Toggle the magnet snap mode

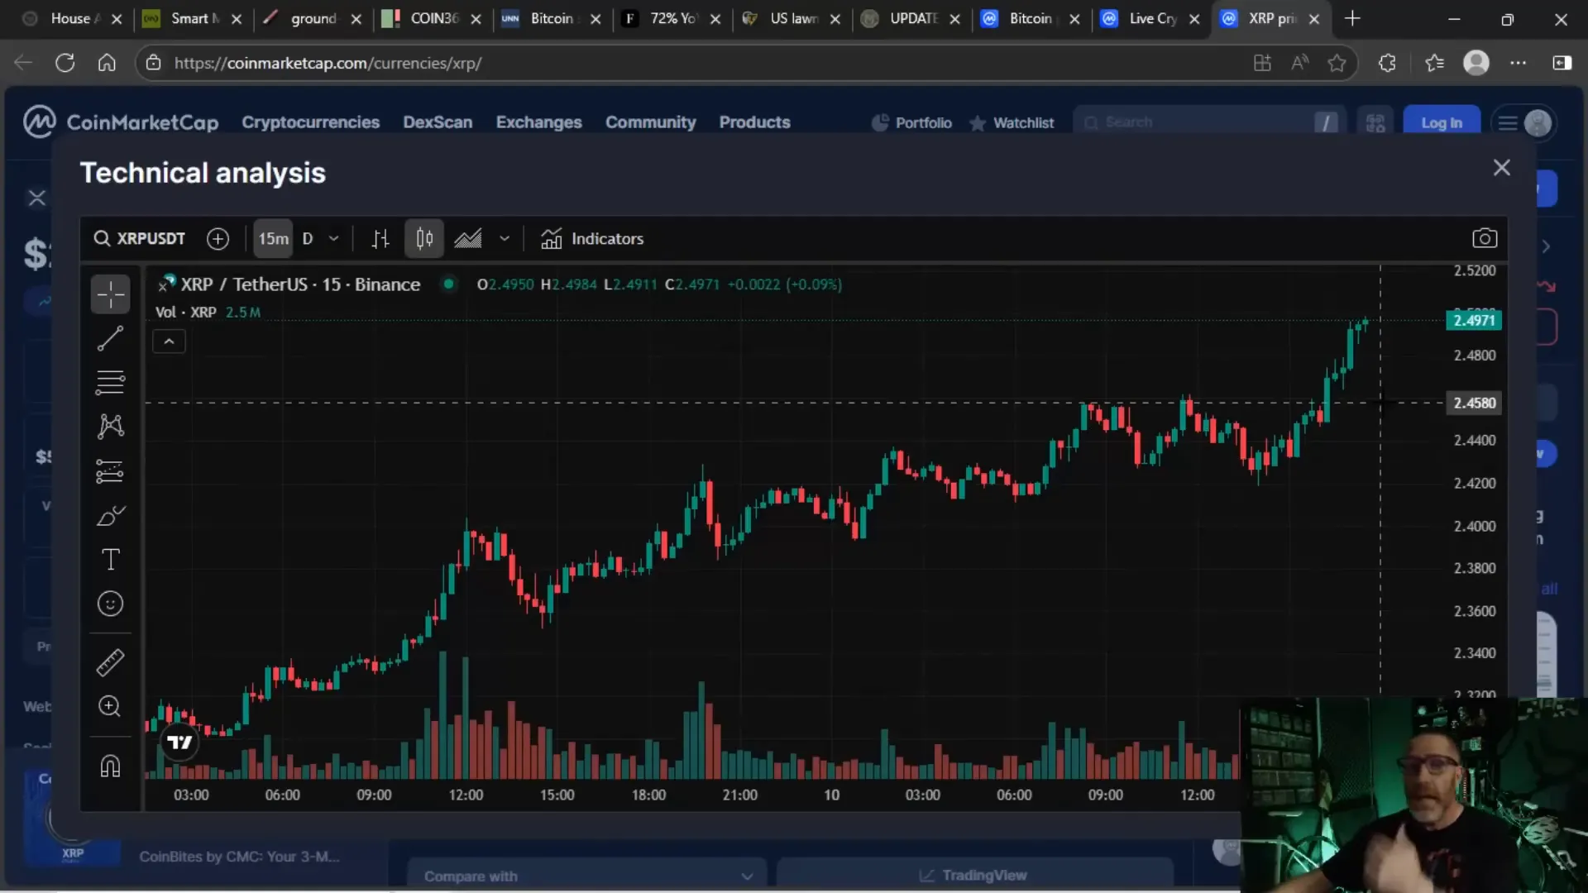click(110, 766)
